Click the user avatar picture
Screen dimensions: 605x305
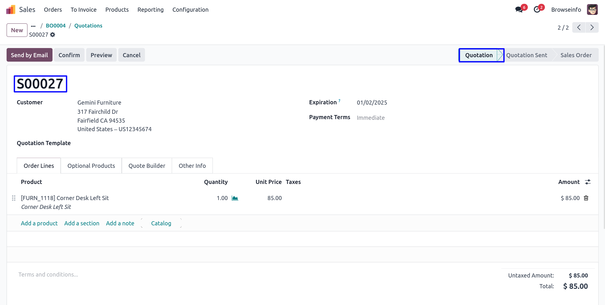pyautogui.click(x=592, y=9)
